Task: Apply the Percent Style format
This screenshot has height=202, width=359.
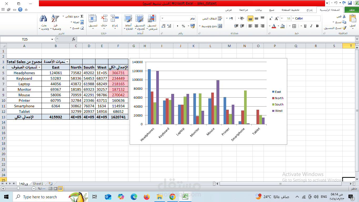Action: 184,26
